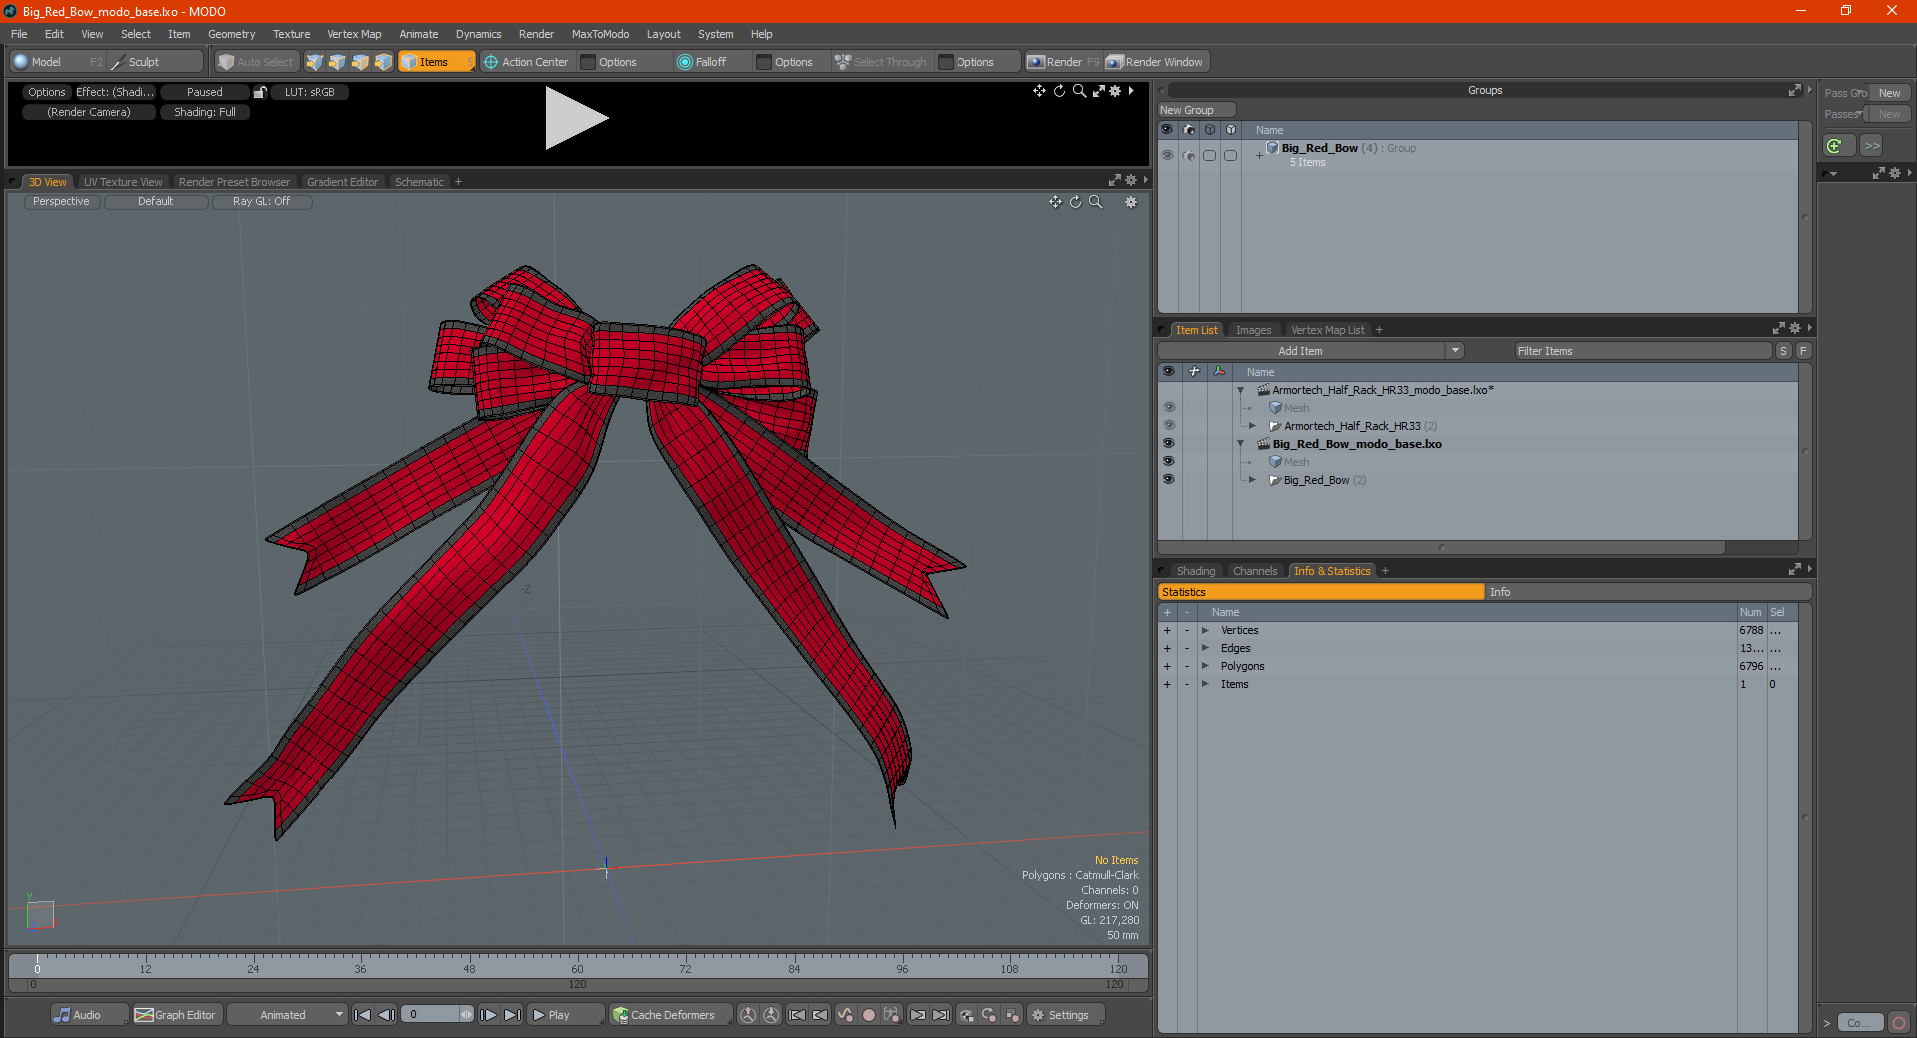Click the 3D viewport pan icon
The image size is (1917, 1038).
[1055, 202]
